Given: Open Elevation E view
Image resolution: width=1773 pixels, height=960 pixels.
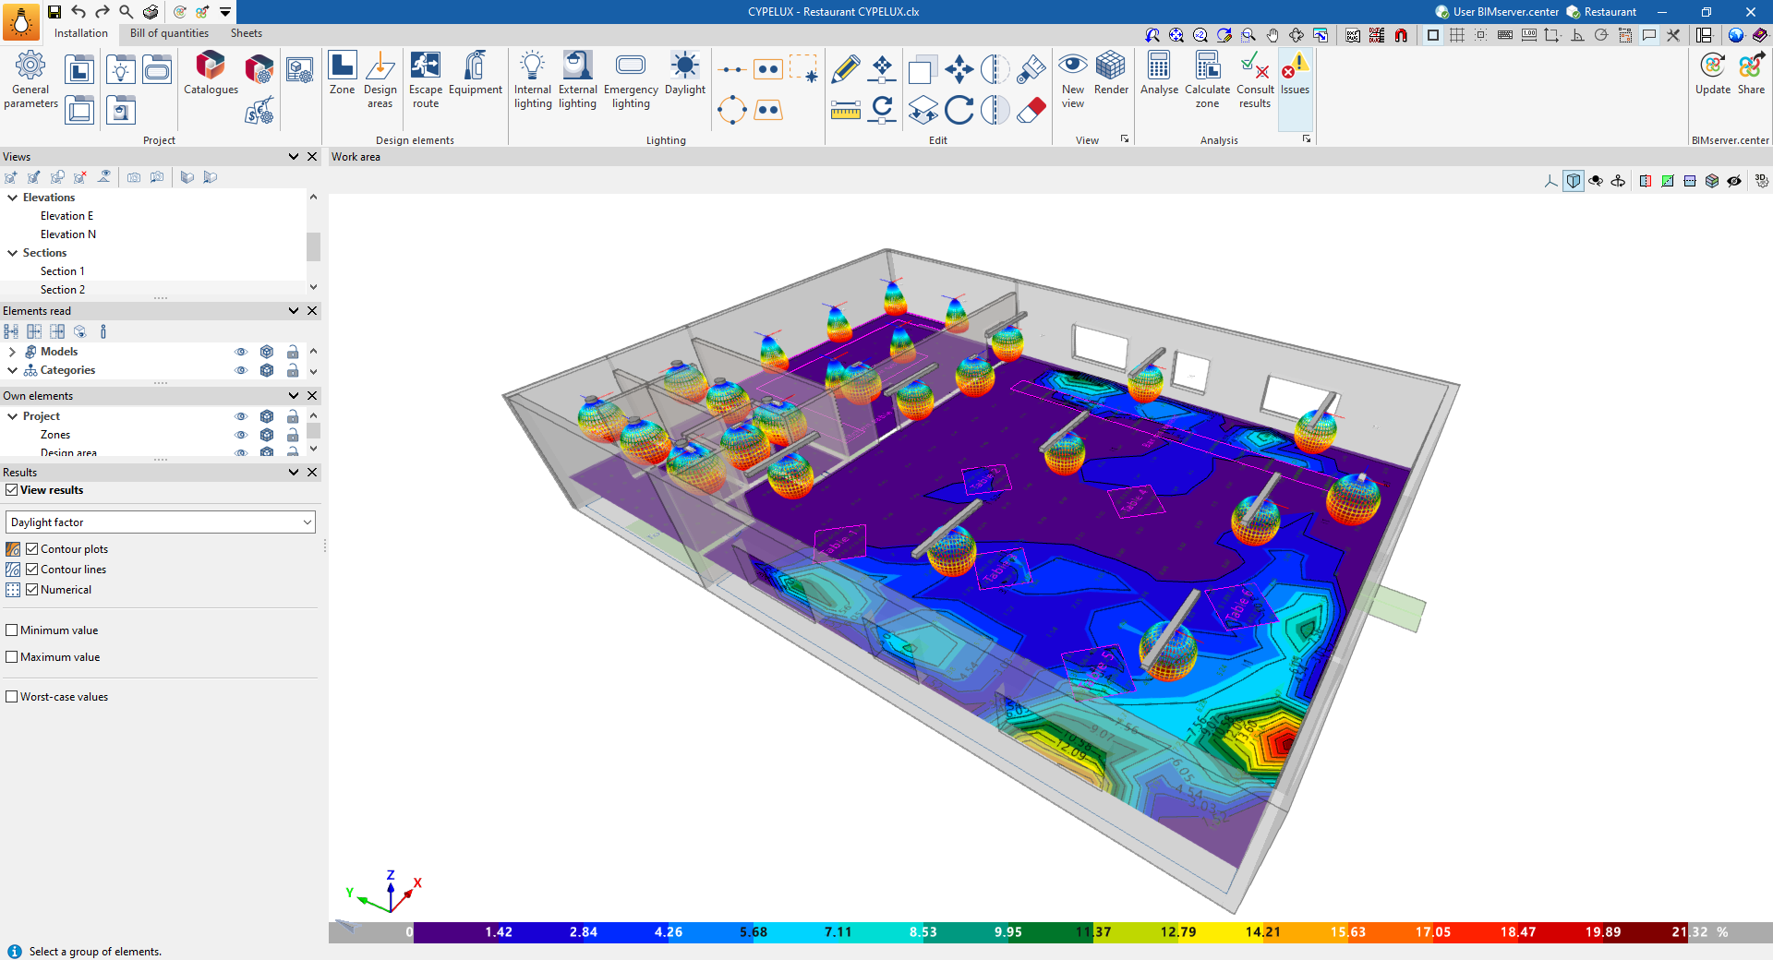Looking at the screenshot, I should (x=66, y=216).
